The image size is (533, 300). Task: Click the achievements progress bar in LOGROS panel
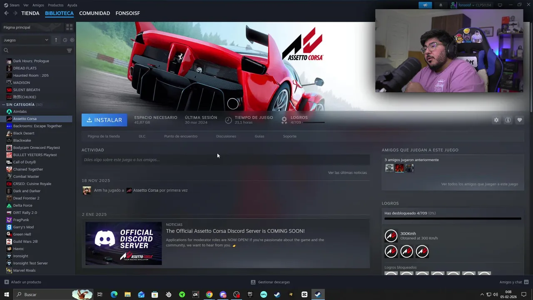click(x=453, y=218)
